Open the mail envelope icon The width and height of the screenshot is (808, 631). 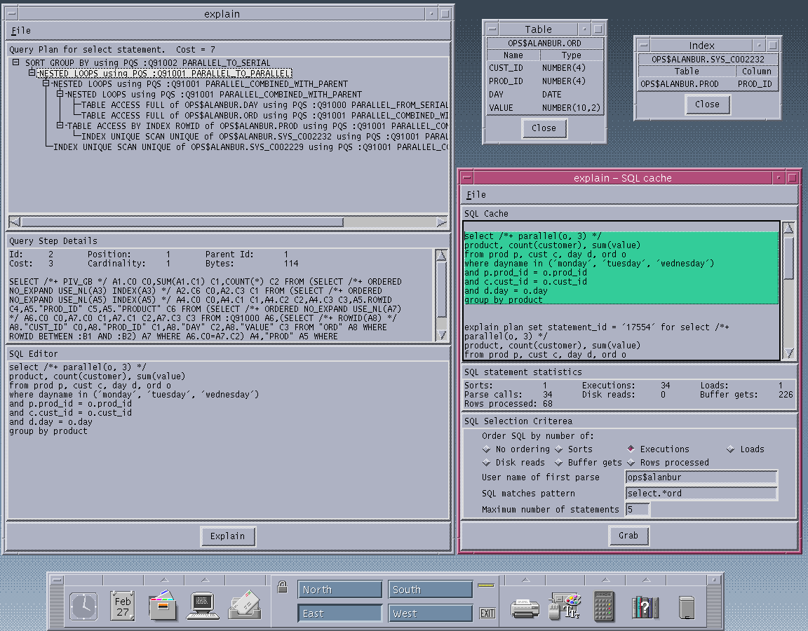coord(243,605)
